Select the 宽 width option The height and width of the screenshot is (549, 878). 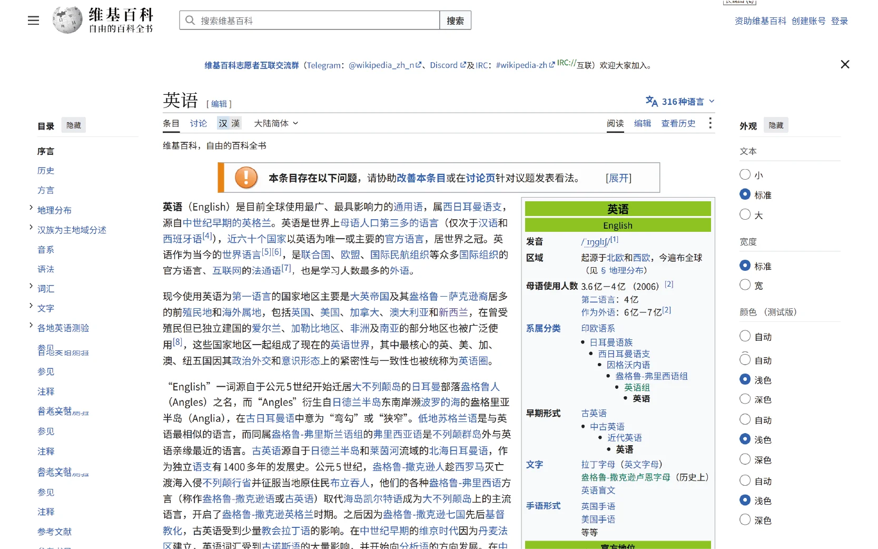point(745,285)
